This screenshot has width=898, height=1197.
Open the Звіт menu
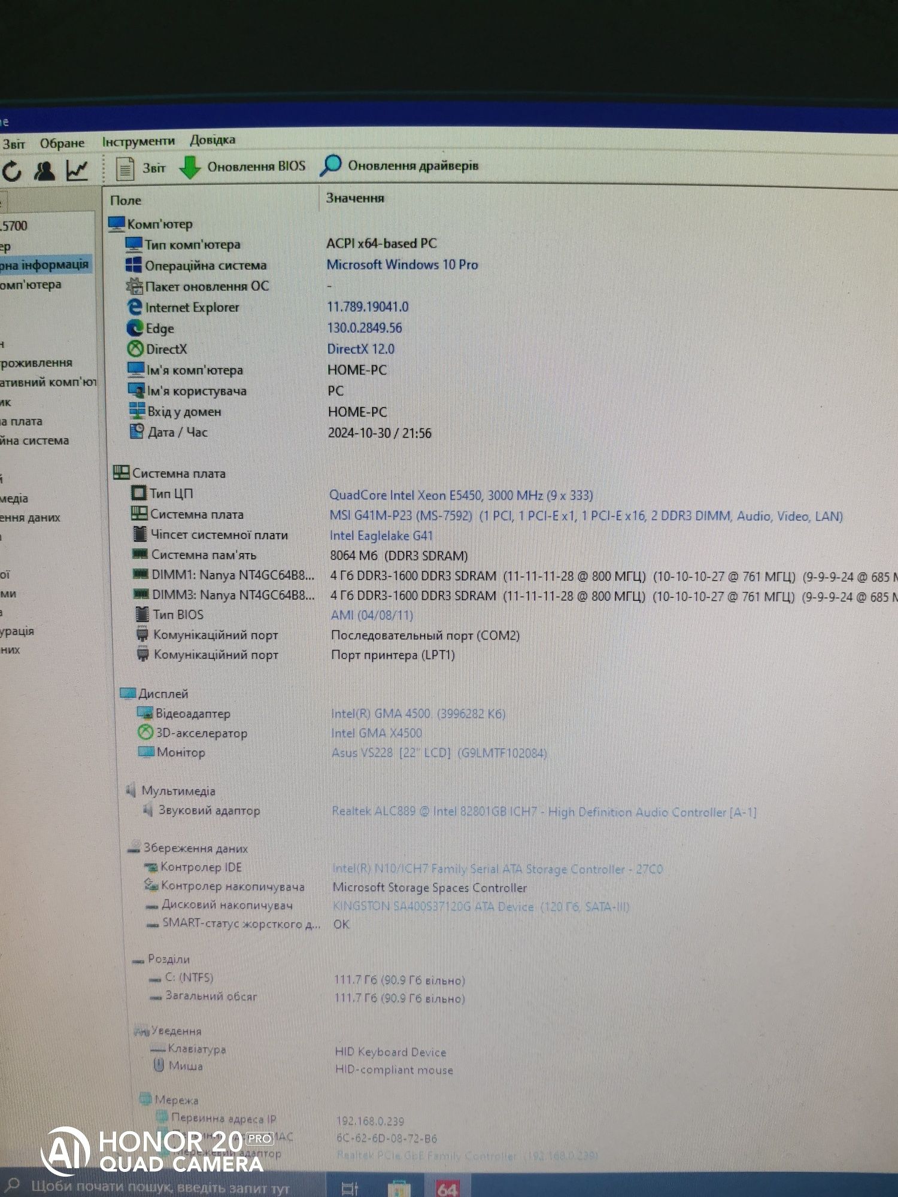click(x=13, y=144)
